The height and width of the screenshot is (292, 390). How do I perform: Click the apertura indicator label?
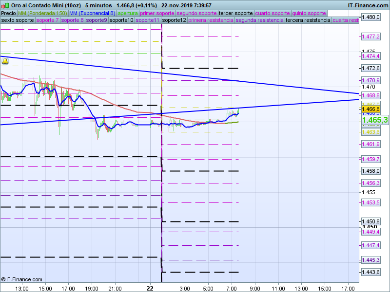[128, 13]
